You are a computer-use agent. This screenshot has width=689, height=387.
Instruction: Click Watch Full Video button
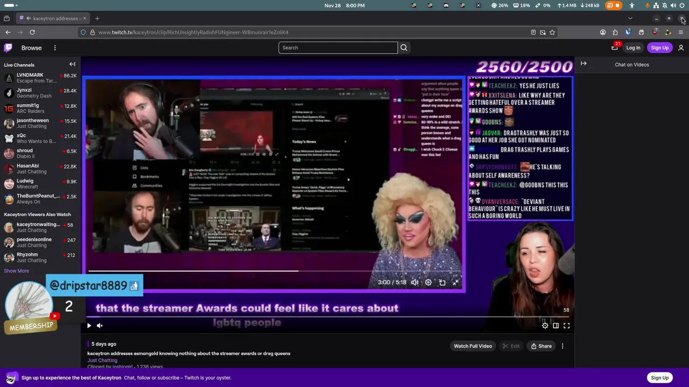[x=473, y=346]
